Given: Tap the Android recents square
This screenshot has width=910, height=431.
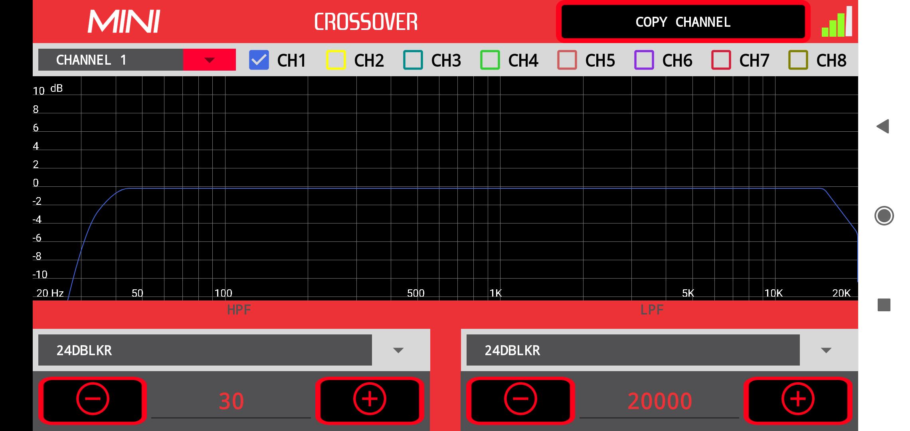Looking at the screenshot, I should click(884, 305).
